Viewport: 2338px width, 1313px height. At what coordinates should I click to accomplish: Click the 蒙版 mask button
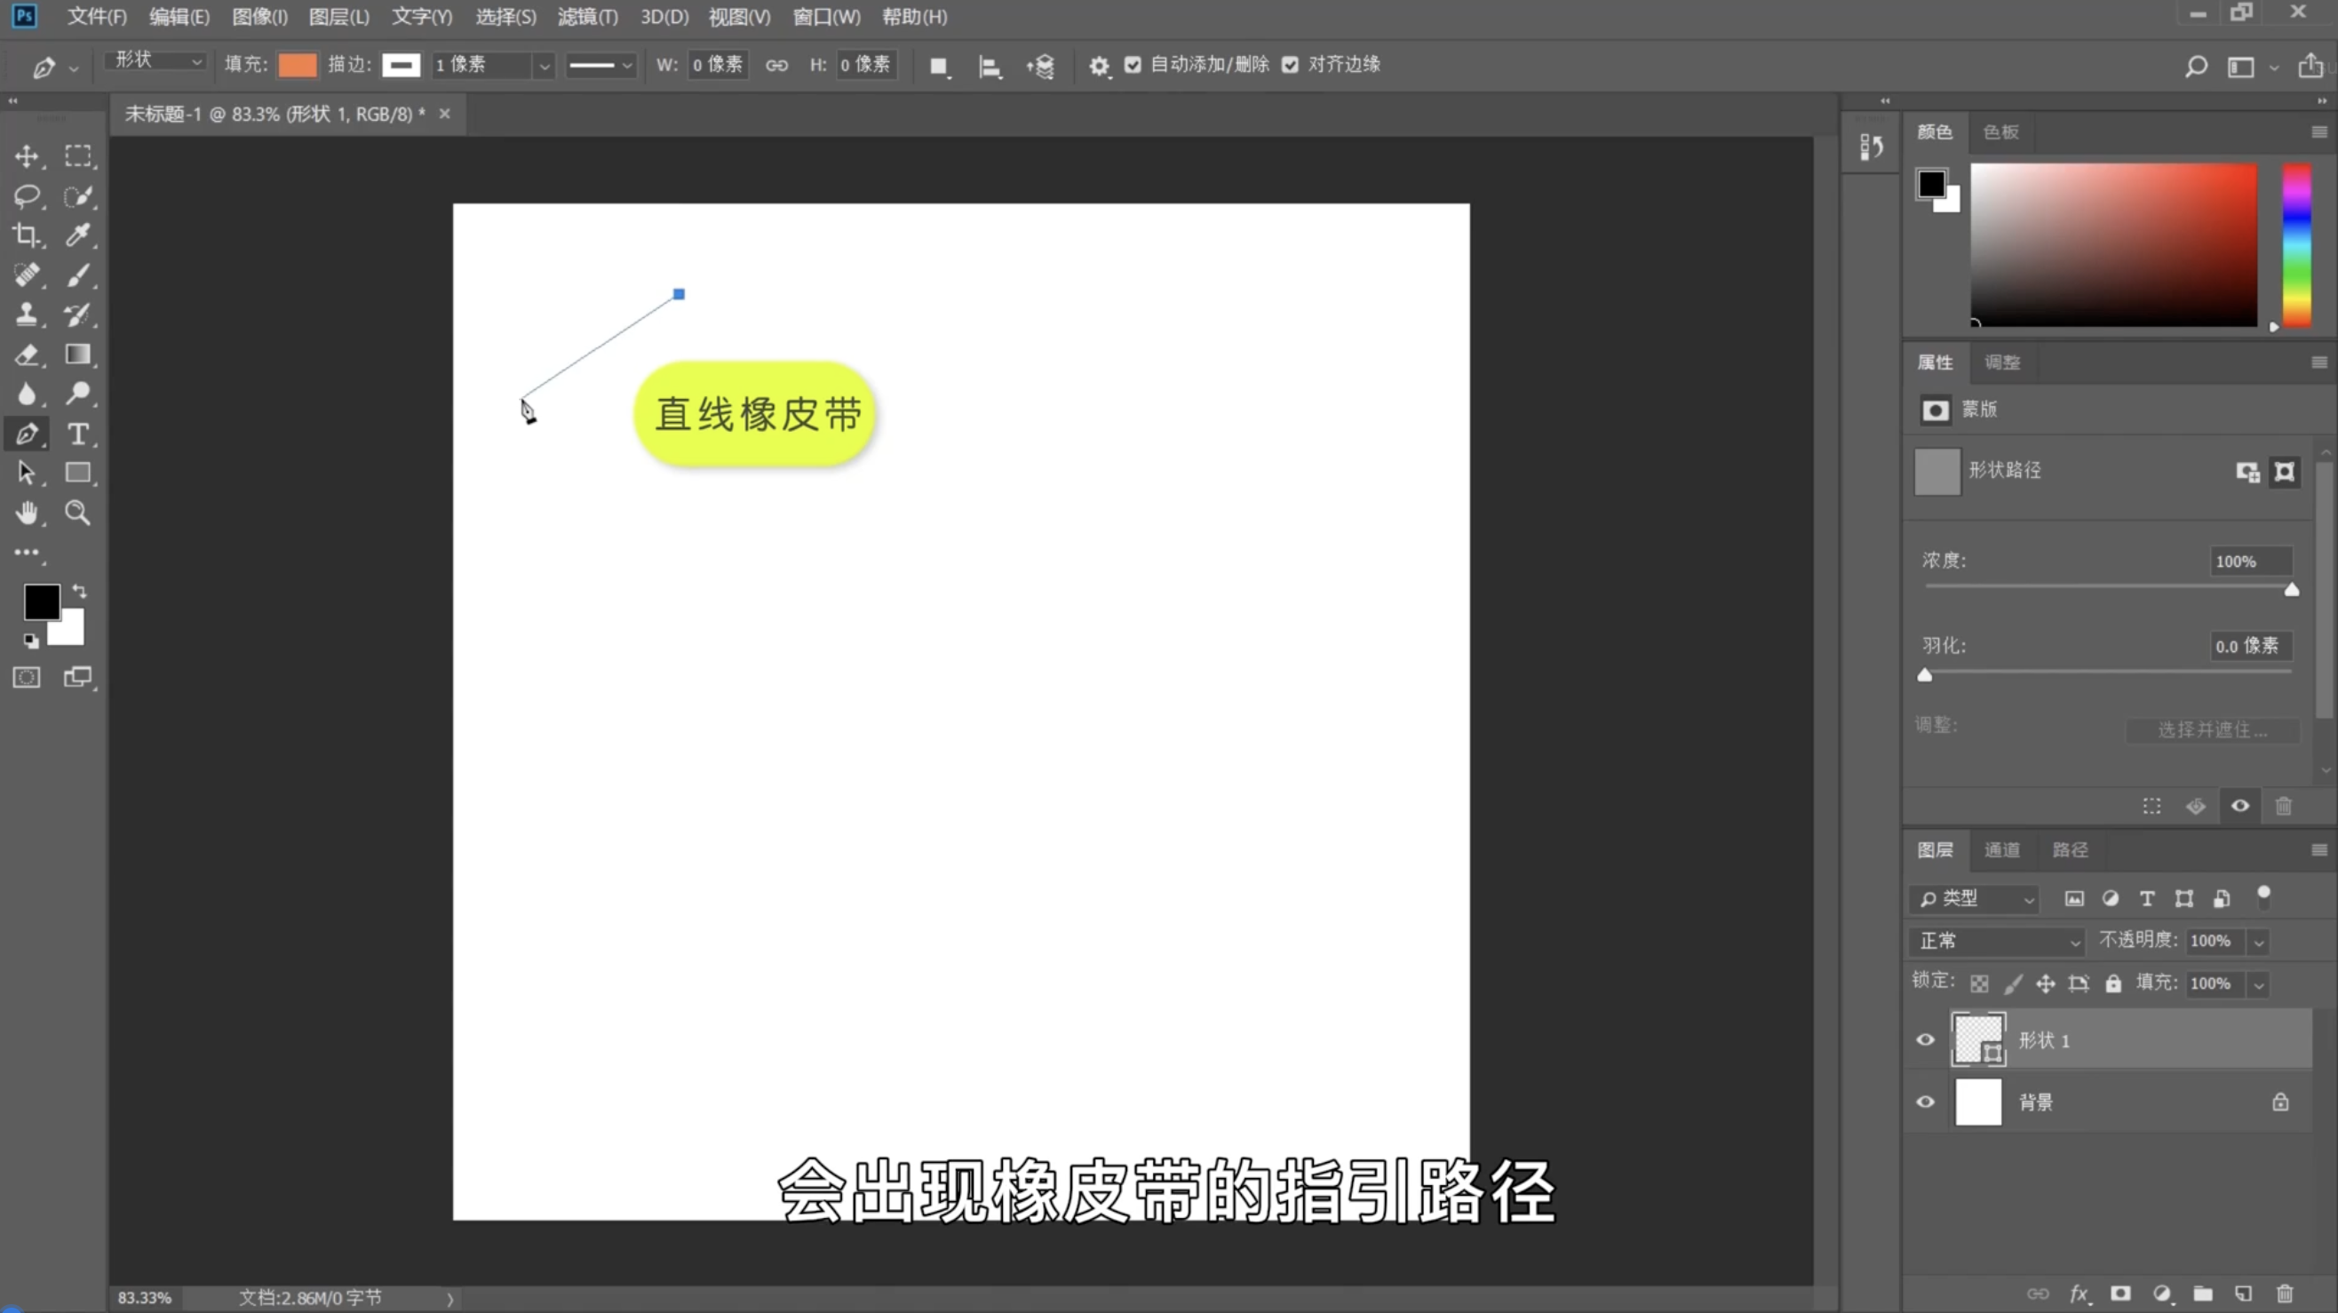1935,410
